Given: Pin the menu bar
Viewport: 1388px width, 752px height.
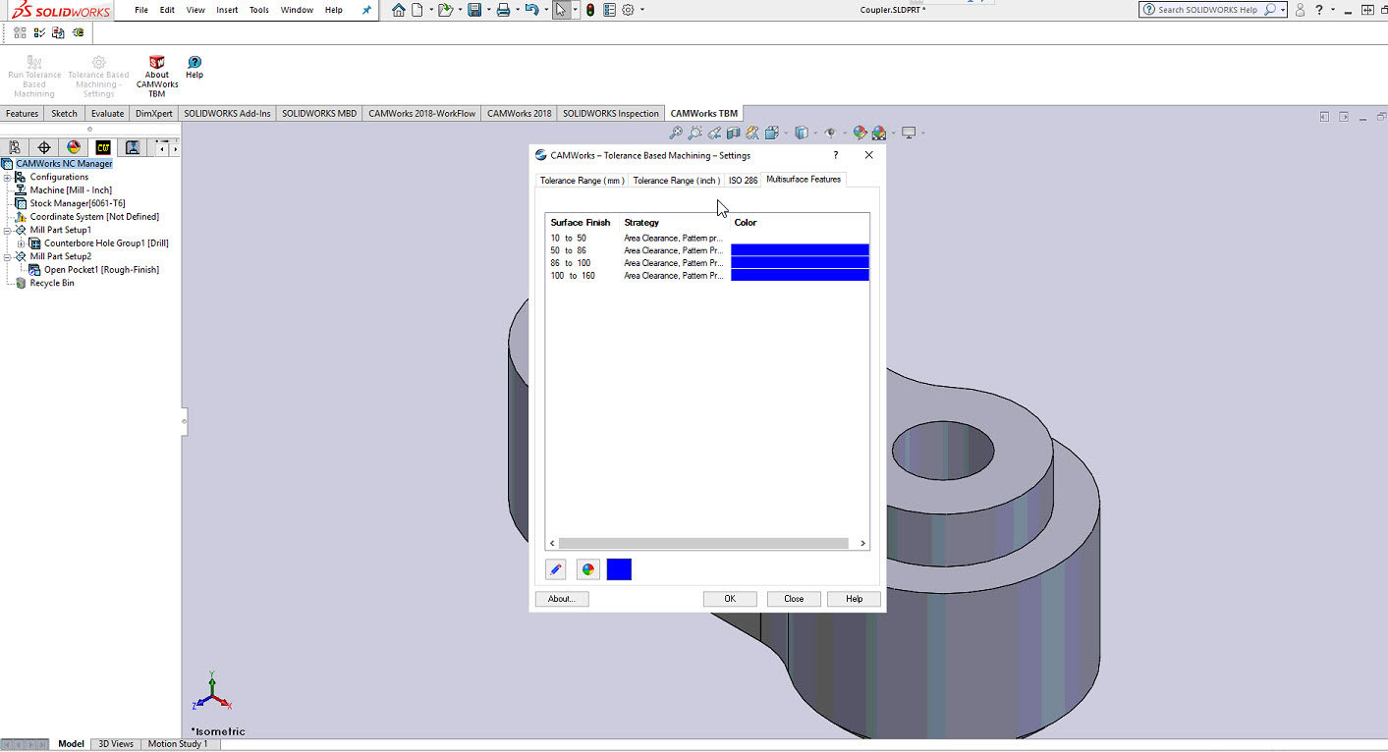Looking at the screenshot, I should click(x=367, y=10).
